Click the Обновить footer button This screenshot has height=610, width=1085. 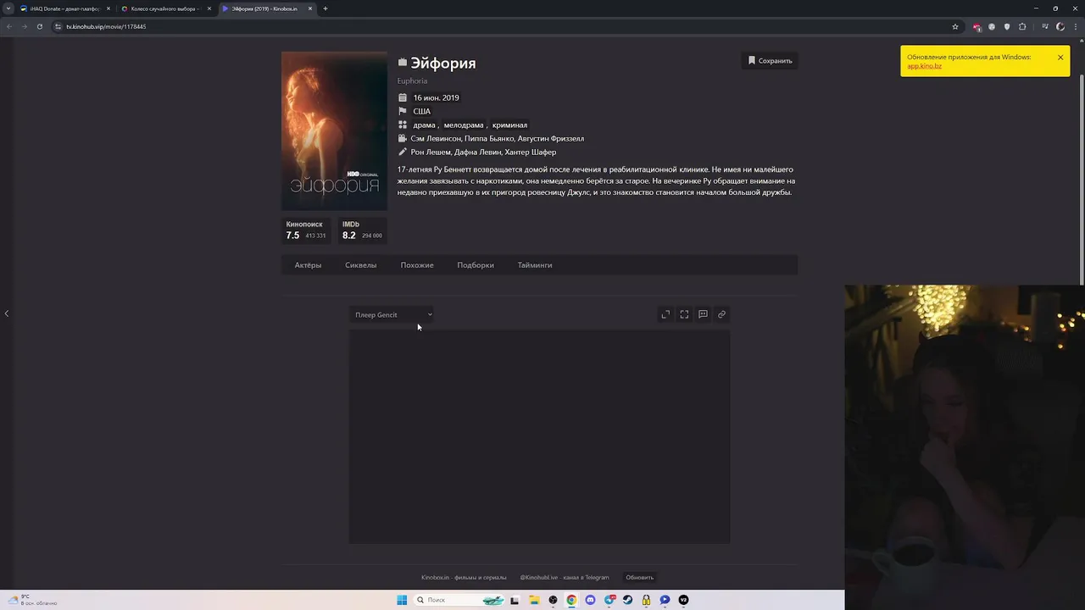(x=639, y=578)
